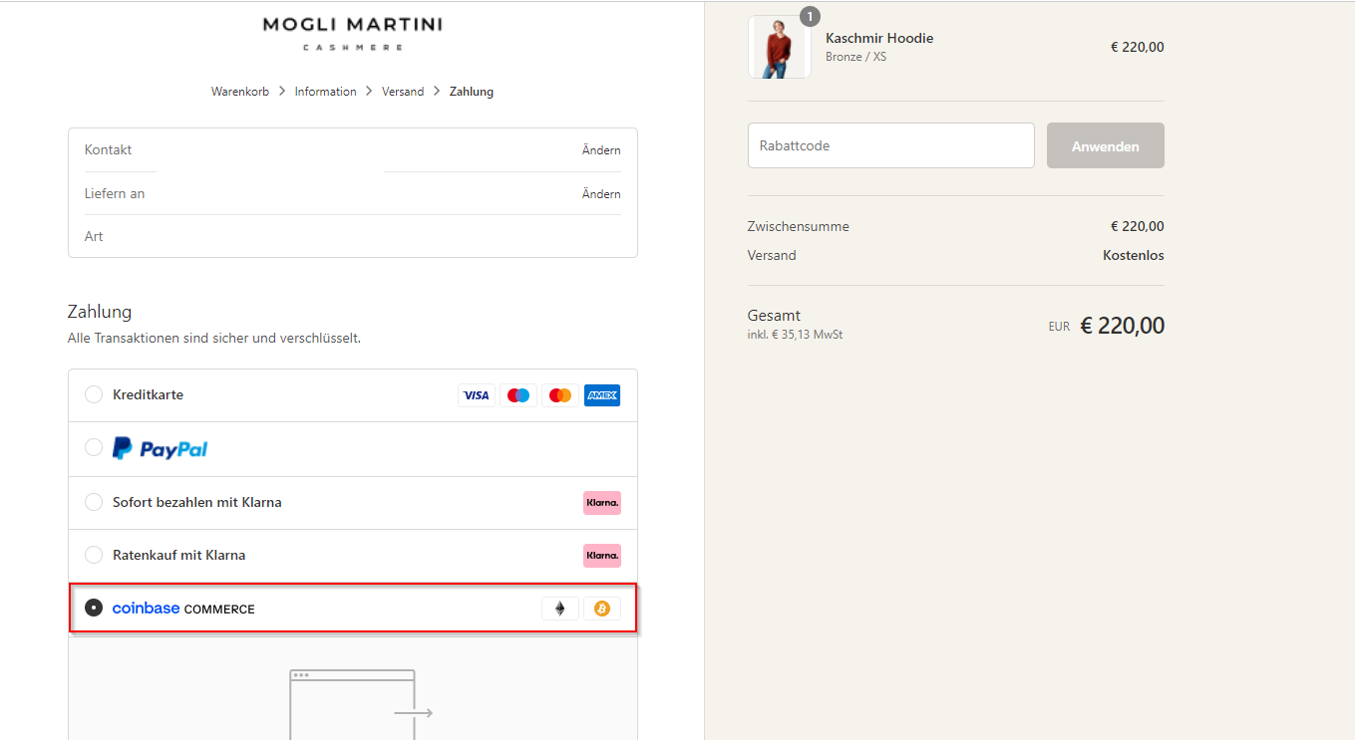Image resolution: width=1355 pixels, height=740 pixels.
Task: Click the Art row label
Action: point(94,237)
